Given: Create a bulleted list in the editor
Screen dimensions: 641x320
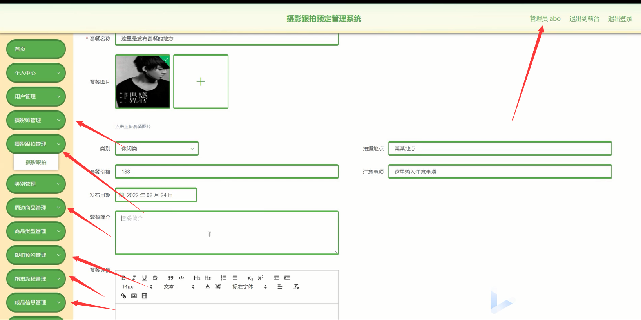Looking at the screenshot, I should [234, 278].
